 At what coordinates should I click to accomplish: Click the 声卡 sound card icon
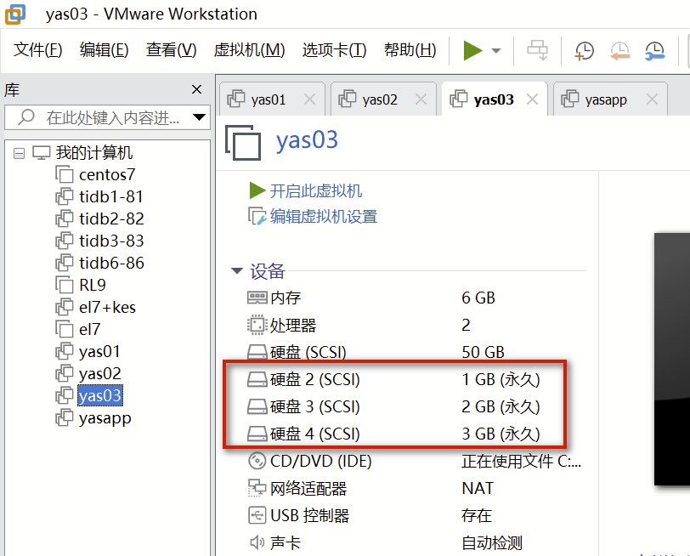[x=257, y=542]
